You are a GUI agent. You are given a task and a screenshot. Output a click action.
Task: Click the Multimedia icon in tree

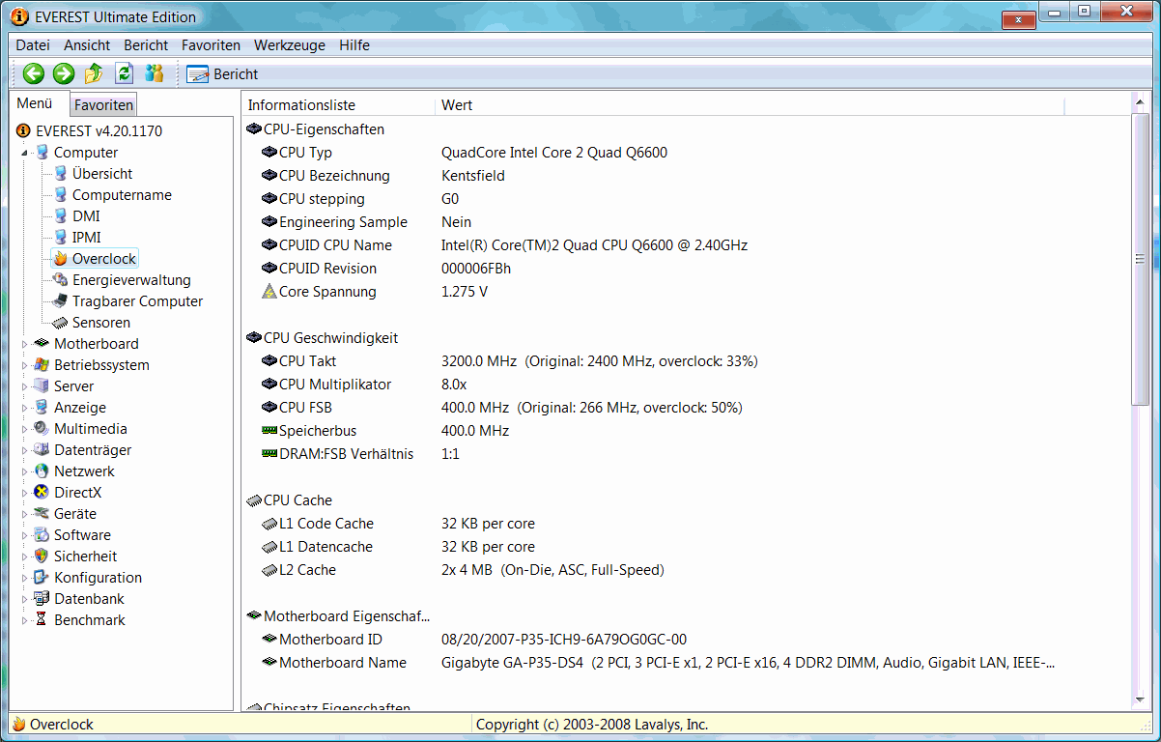coord(42,428)
